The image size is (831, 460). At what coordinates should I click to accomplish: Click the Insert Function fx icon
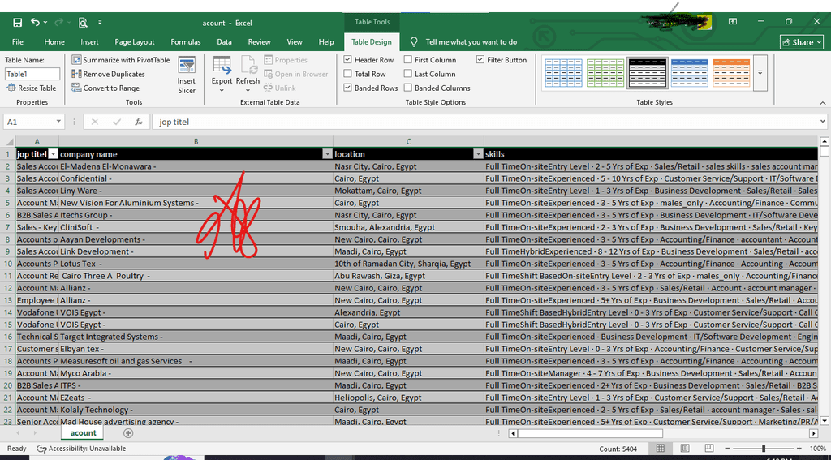pyautogui.click(x=138, y=122)
